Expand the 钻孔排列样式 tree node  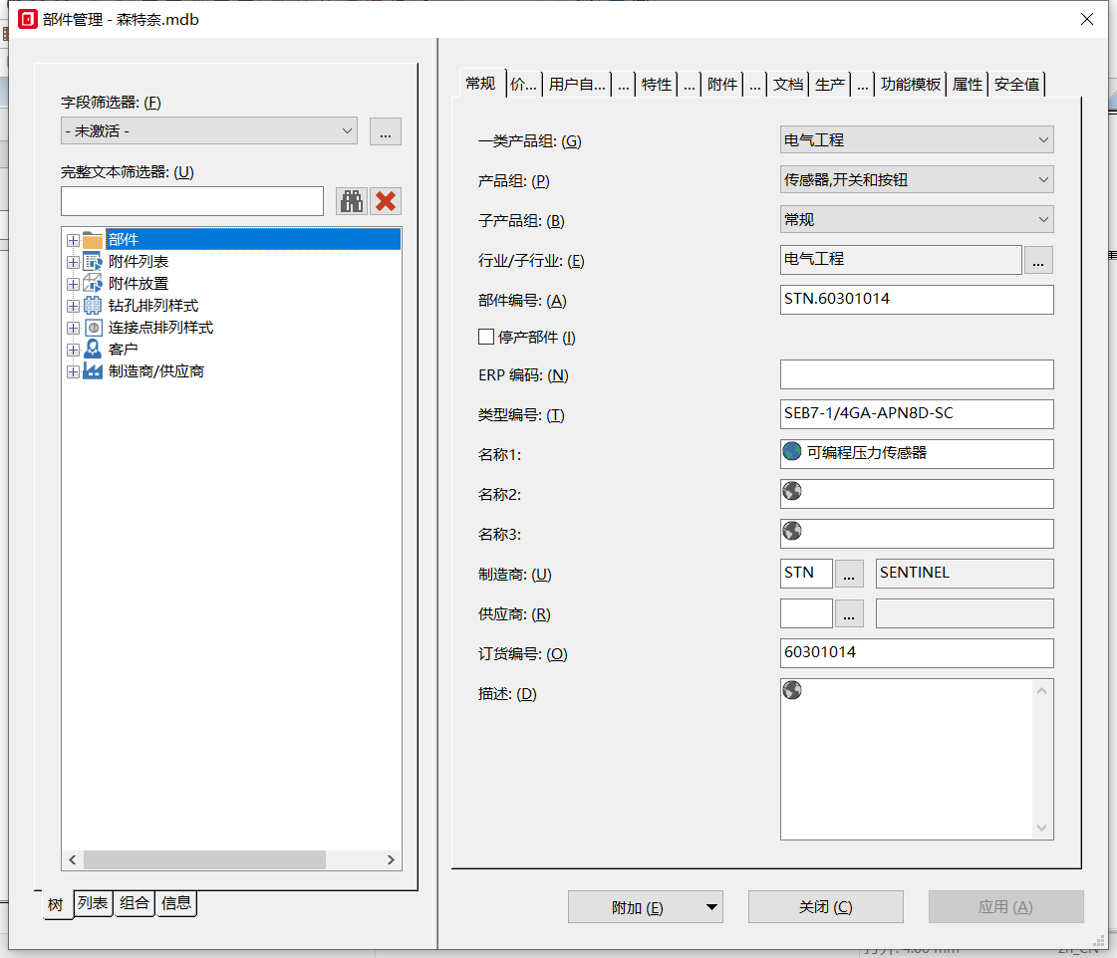tap(73, 306)
